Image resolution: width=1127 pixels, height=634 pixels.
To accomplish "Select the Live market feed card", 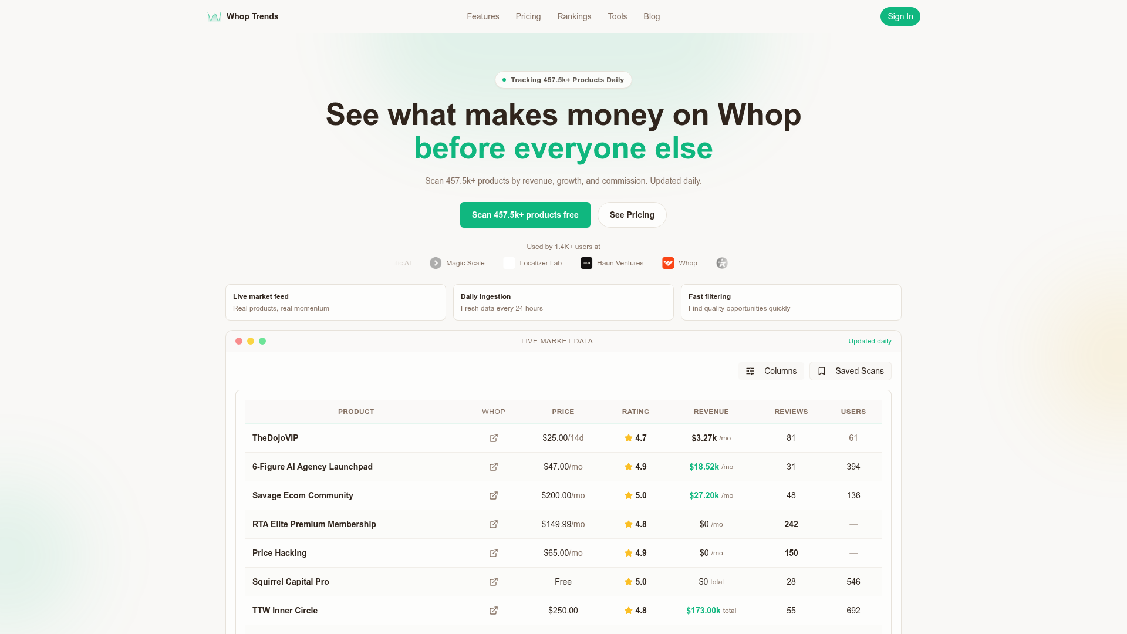I will [336, 302].
